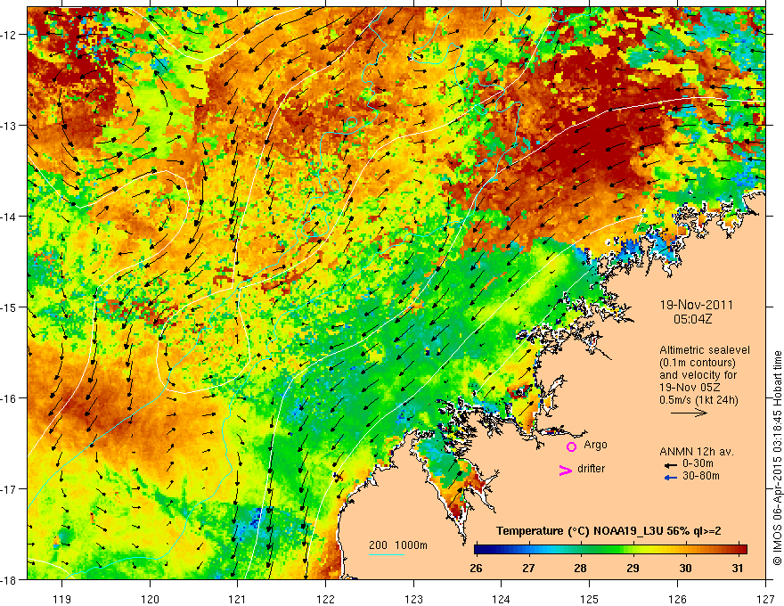This screenshot has height=606, width=784.
Task: Click the "Argo" legend label
Action: 595,445
